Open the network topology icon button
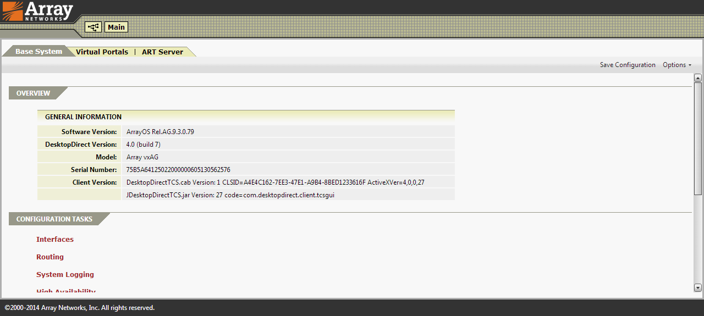 (93, 27)
